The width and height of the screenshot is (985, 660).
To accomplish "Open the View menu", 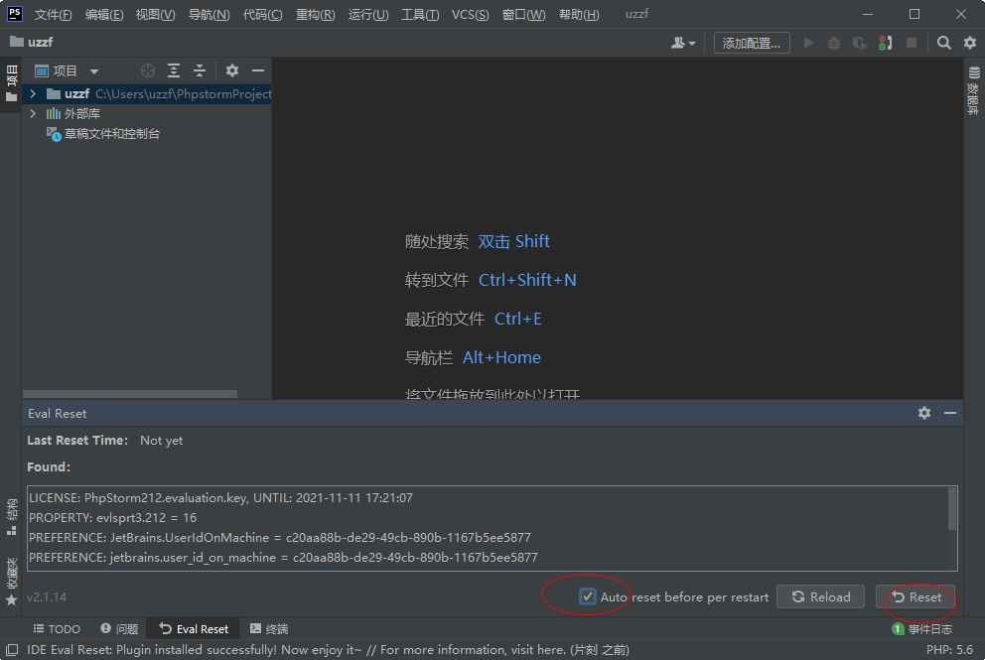I will (x=155, y=14).
